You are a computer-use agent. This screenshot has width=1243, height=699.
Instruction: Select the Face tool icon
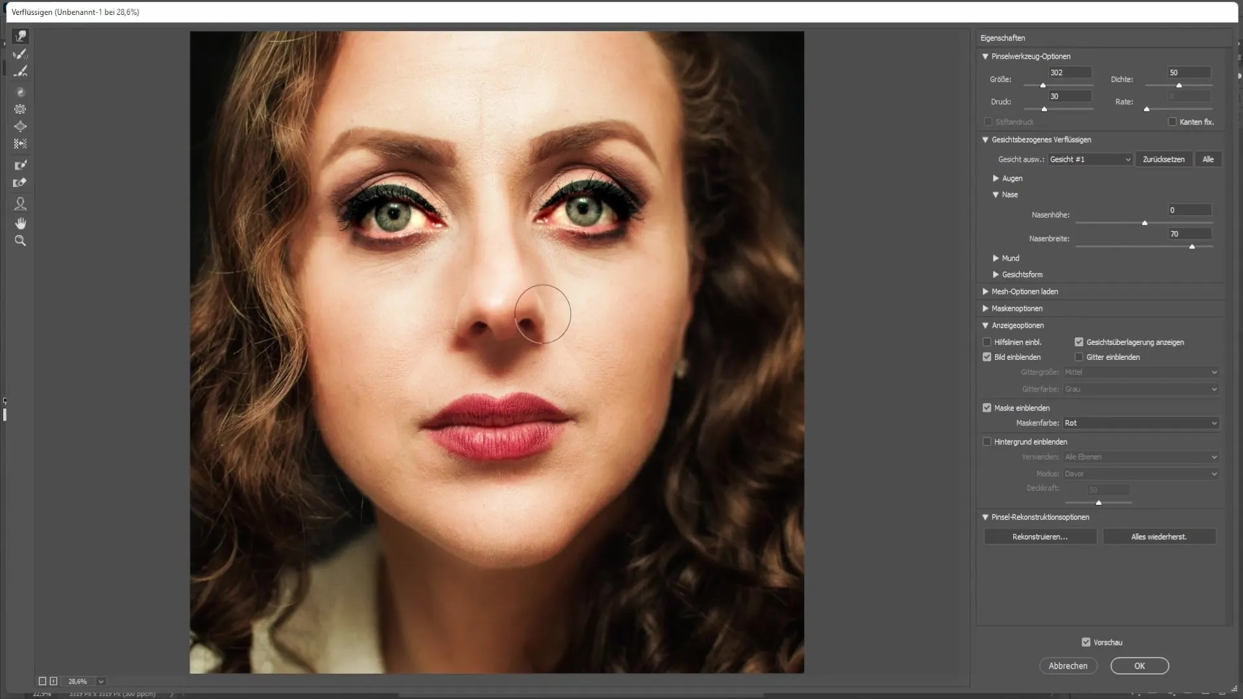21,204
